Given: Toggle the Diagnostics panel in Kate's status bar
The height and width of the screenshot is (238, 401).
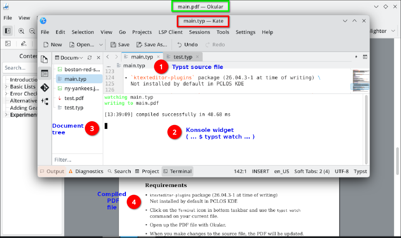Looking at the screenshot, I should pos(86,171).
